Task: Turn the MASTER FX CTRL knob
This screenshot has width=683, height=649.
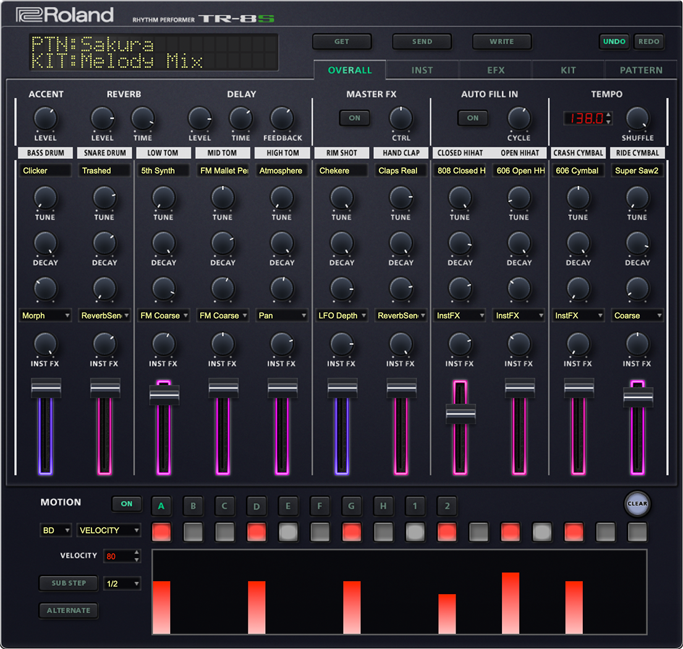Action: click(401, 117)
